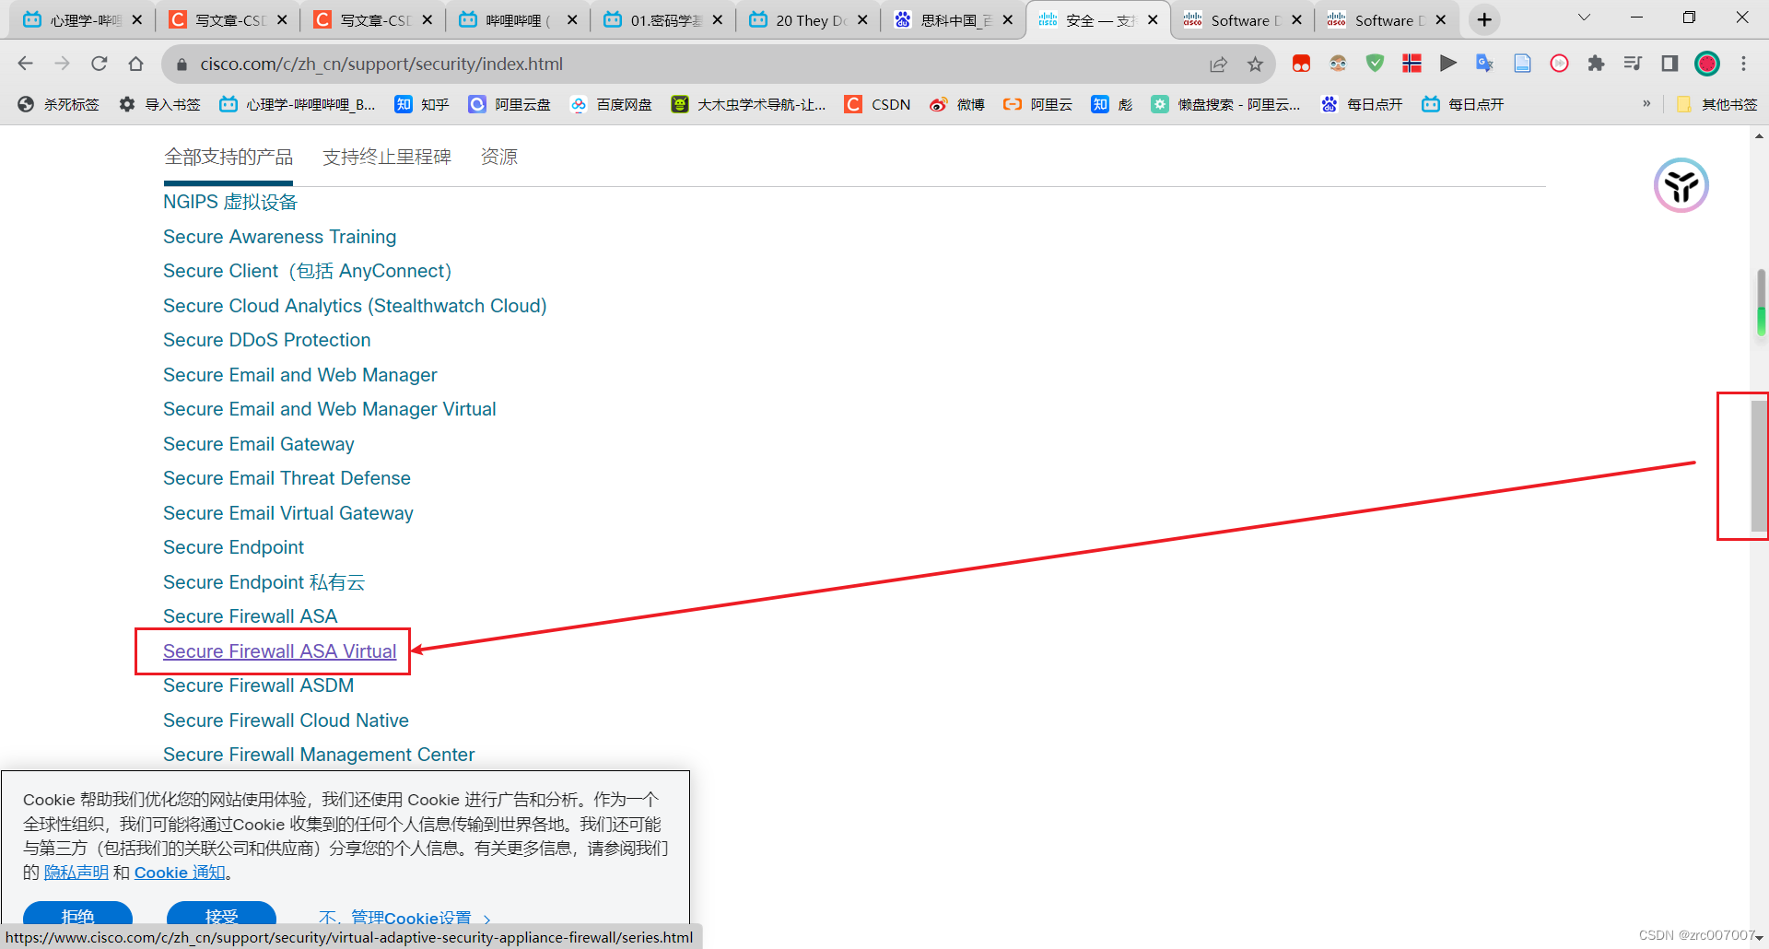Viewport: 1769px width, 949px height.
Task: Open the Cookie 通知 link
Action: tap(180, 873)
